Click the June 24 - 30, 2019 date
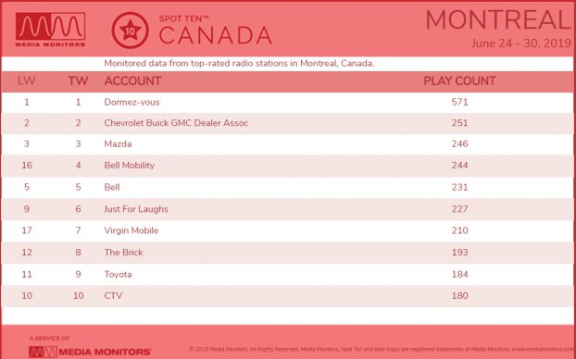Viewport: 576px width, 359px height. pyautogui.click(x=521, y=43)
